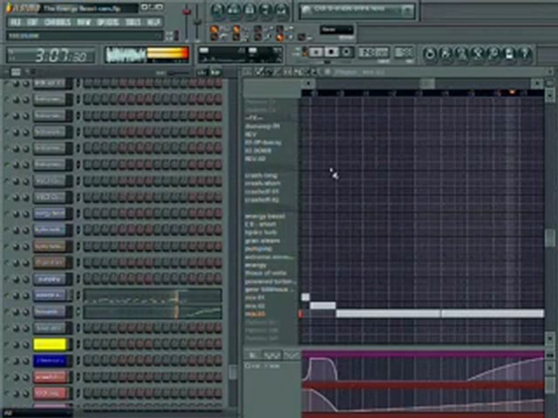Click the song time display
Image resolution: width=558 pixels, height=418 pixels.
51,55
